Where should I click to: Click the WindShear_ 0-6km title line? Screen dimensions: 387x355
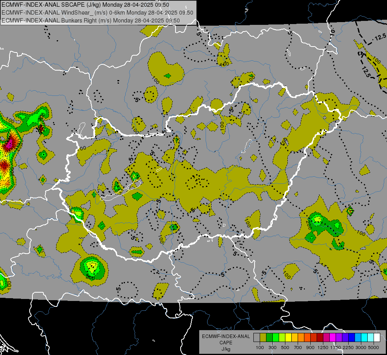coord(98,13)
